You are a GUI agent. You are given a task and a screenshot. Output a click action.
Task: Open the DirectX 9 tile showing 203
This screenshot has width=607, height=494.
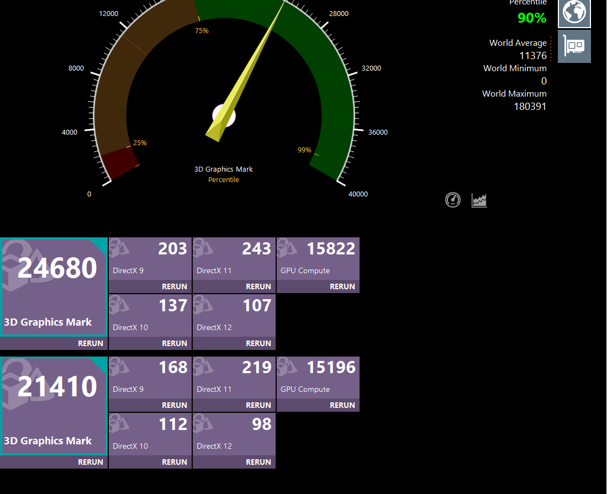tap(150, 258)
